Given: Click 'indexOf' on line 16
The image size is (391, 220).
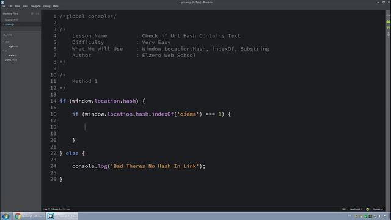Looking at the screenshot, I should click(x=163, y=114).
